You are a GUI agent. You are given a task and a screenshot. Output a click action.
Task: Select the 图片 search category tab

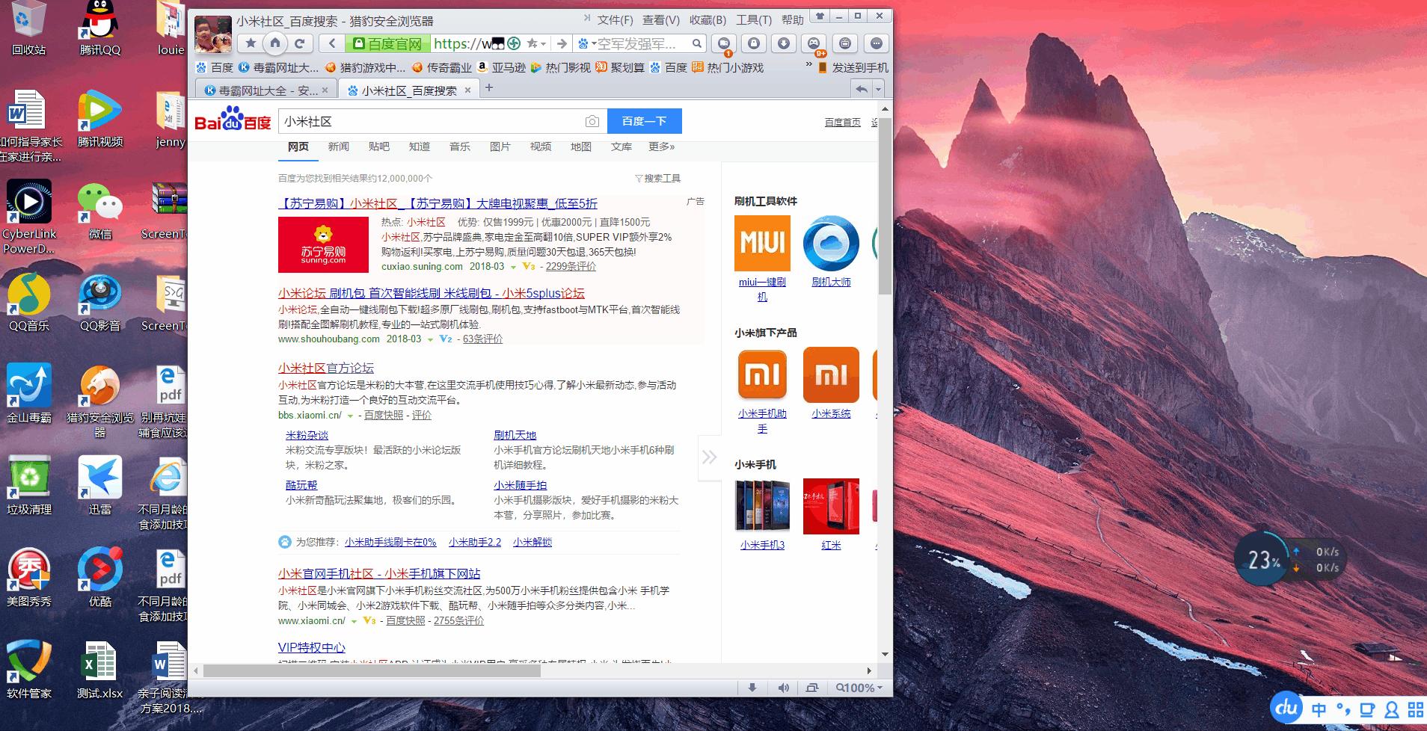[500, 146]
